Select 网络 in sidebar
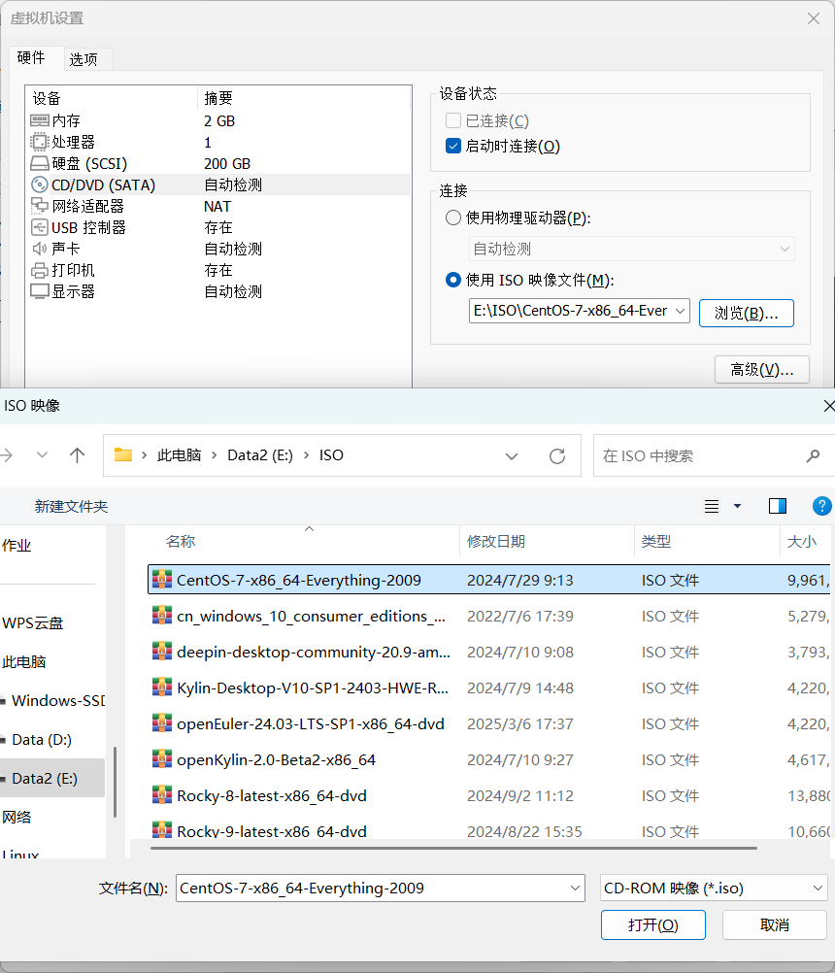This screenshot has height=973, width=835. pos(17,818)
